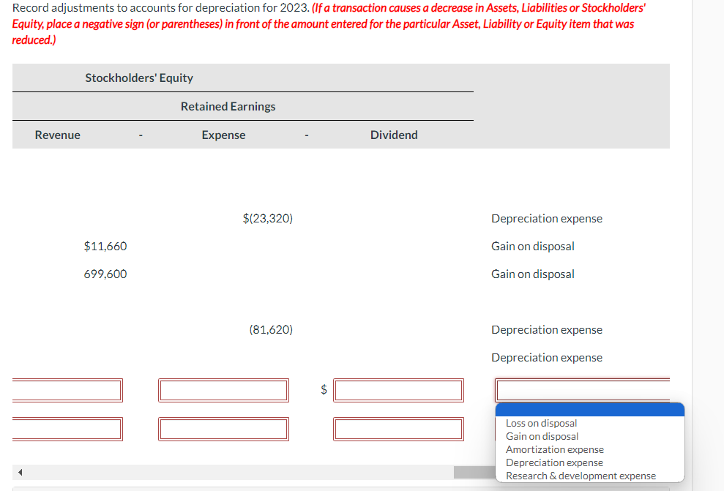The height and width of the screenshot is (491, 724).
Task: Pick Amortization expense from the account list
Action: tap(553, 449)
